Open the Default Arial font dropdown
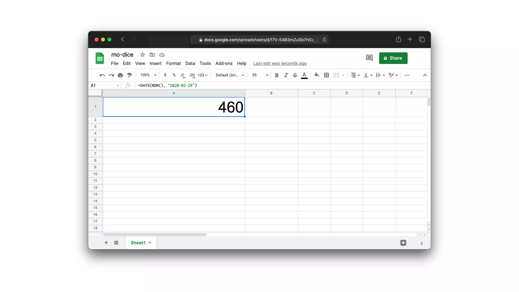This screenshot has height=292, width=519. pos(230,75)
